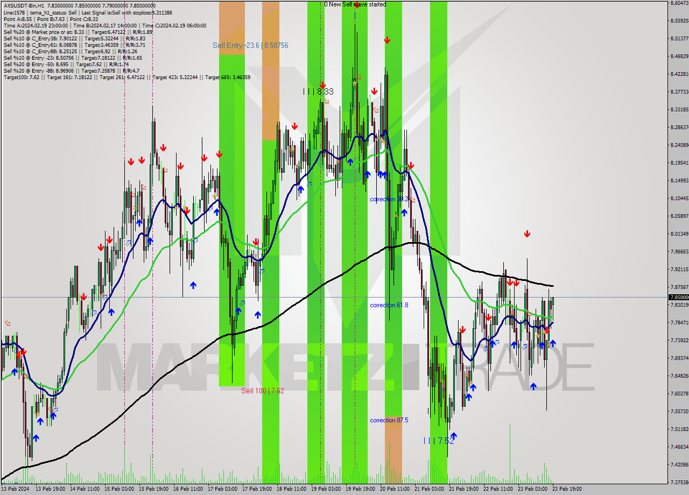The width and height of the screenshot is (689, 495).
Task: Click the '23 Feb 19:00' time axis label
Action: coord(567,489)
